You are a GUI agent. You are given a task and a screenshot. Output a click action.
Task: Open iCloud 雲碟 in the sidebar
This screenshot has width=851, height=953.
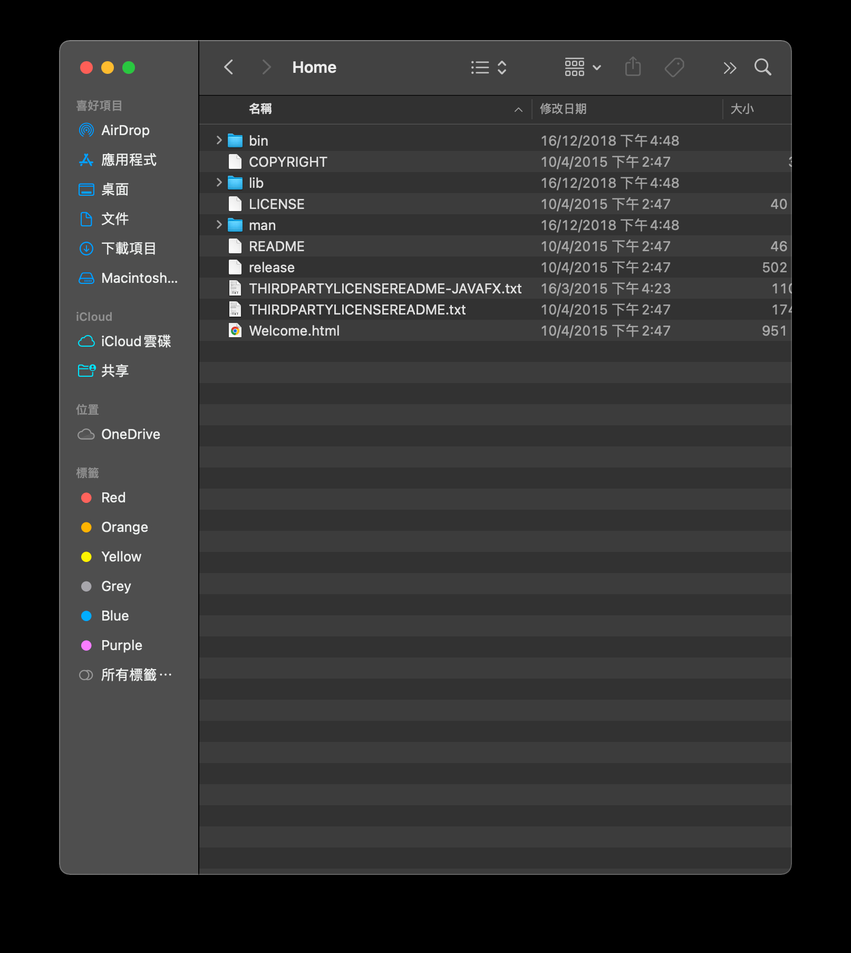tap(136, 341)
